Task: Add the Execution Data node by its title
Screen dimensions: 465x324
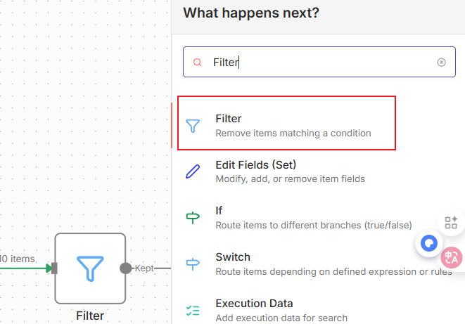Action: click(x=254, y=304)
